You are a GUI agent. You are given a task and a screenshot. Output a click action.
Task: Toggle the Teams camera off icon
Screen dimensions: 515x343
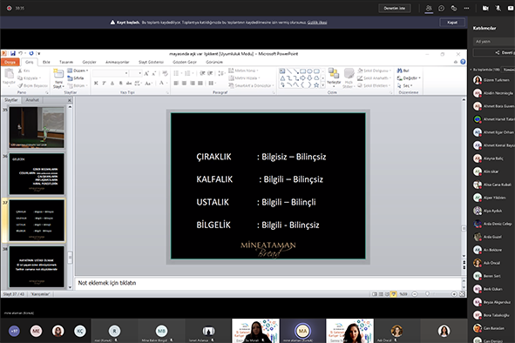[x=485, y=8]
